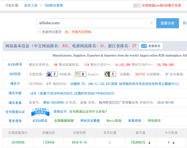Open ALEXA排名 in the 更多查询 row
This screenshot has width=187, height=148.
pyautogui.click(x=40, y=121)
